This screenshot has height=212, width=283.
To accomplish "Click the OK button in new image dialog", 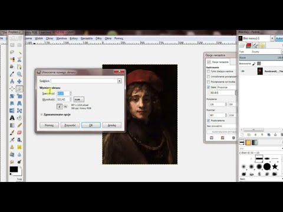I will [x=91, y=125].
